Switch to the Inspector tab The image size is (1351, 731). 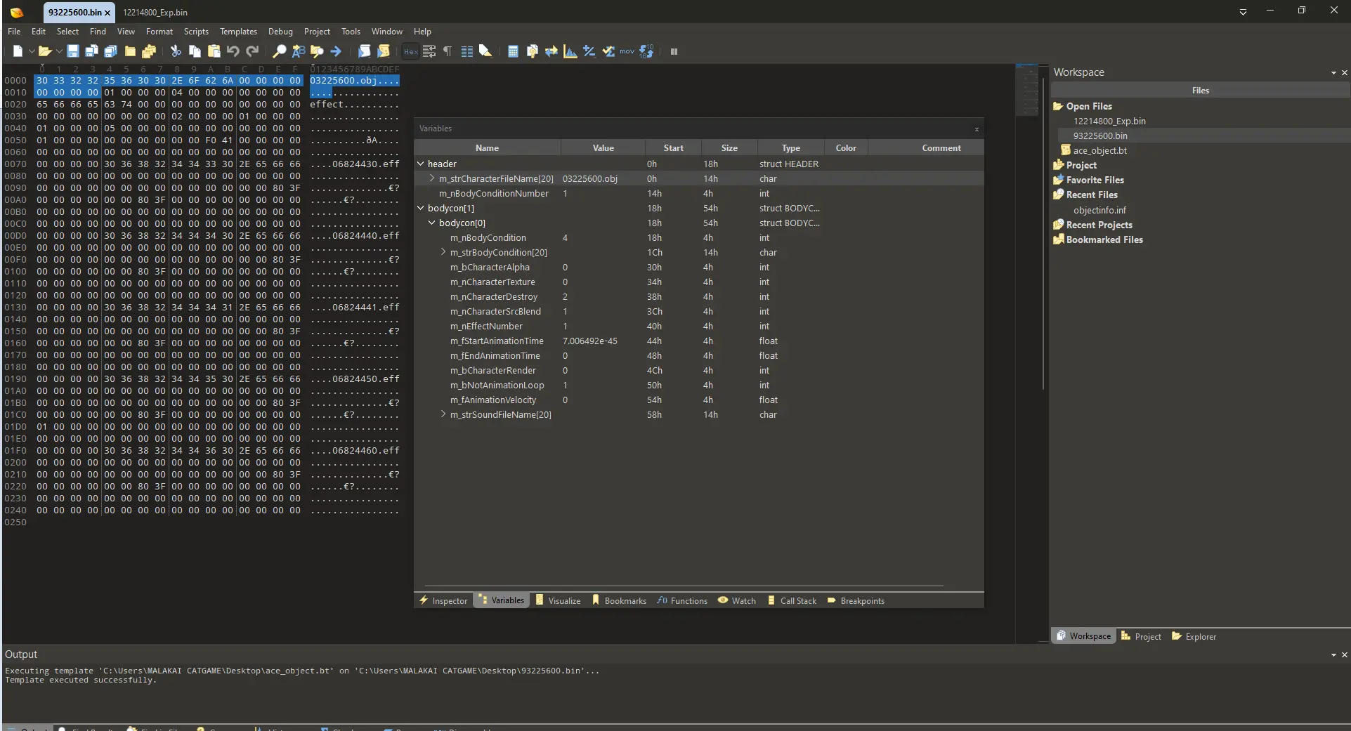443,600
